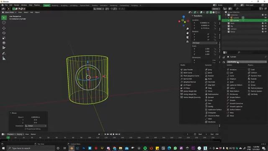
Task: Open the Add menu in viewport header
Action: coord(32,12)
